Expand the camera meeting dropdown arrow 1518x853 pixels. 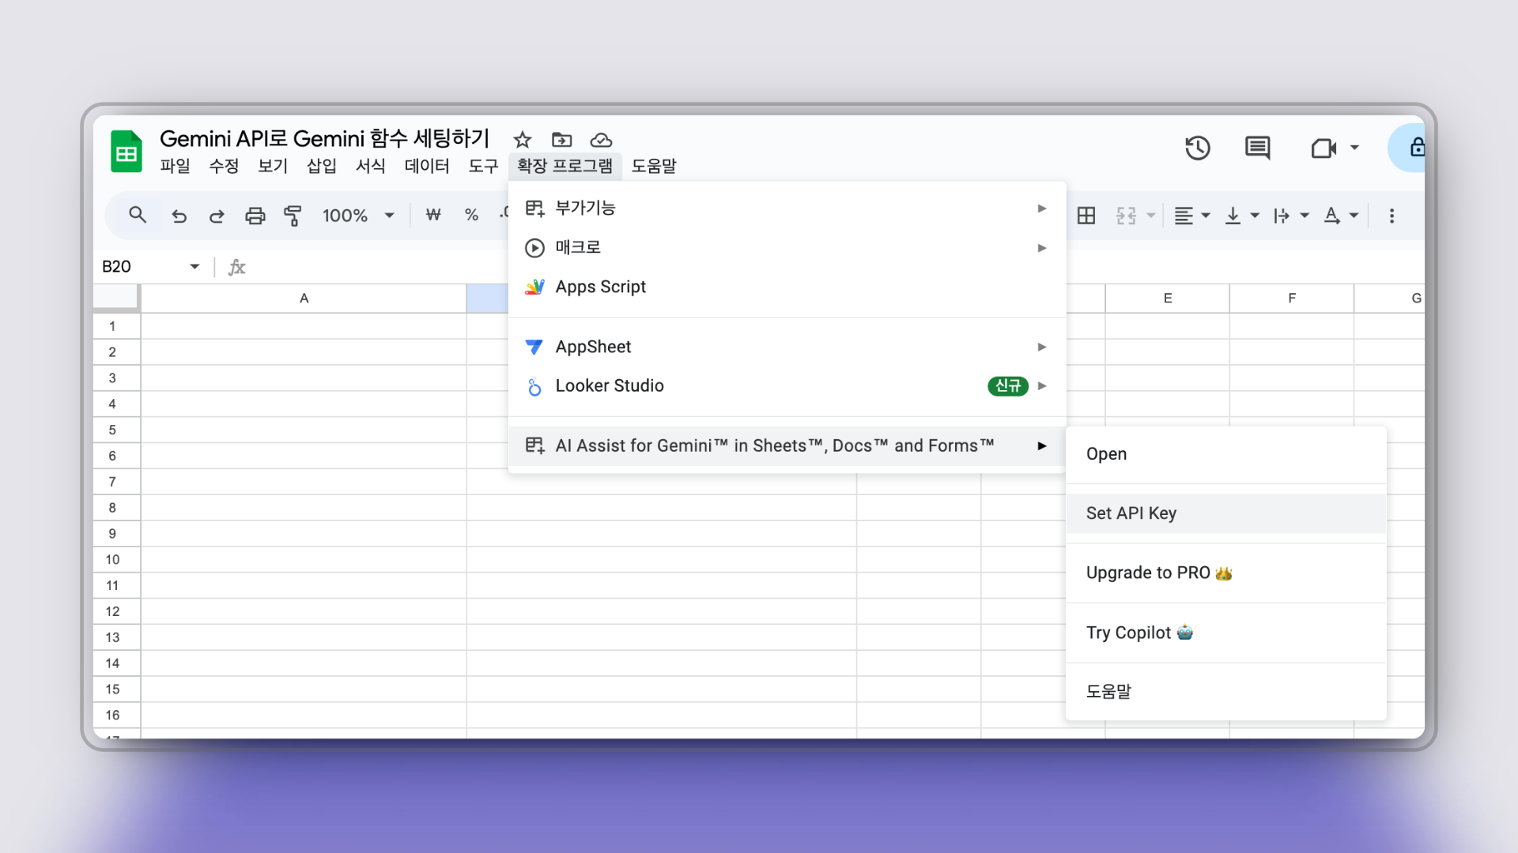[x=1354, y=148]
